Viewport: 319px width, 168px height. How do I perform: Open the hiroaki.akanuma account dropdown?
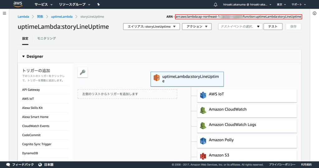pos(247,4)
